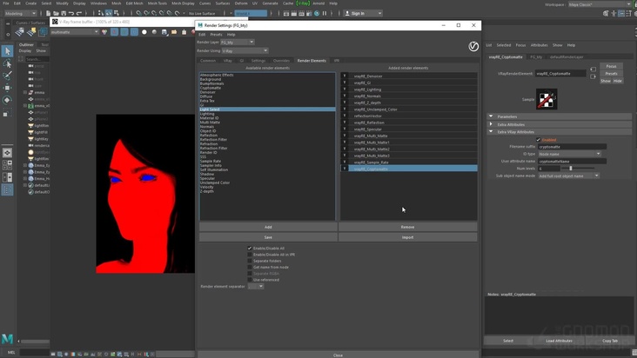637x358 pixels.
Task: Click the output connection arrow icon beside VRayRenderElement
Action: pos(593,76)
